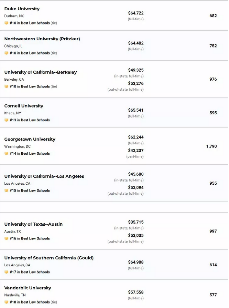This screenshot has width=229, height=308.
Task: Open the Georgetown University listing
Action: pyautogui.click(x=30, y=139)
